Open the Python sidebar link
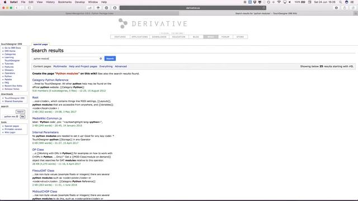The width and height of the screenshot is (358, 201). coord(8,76)
